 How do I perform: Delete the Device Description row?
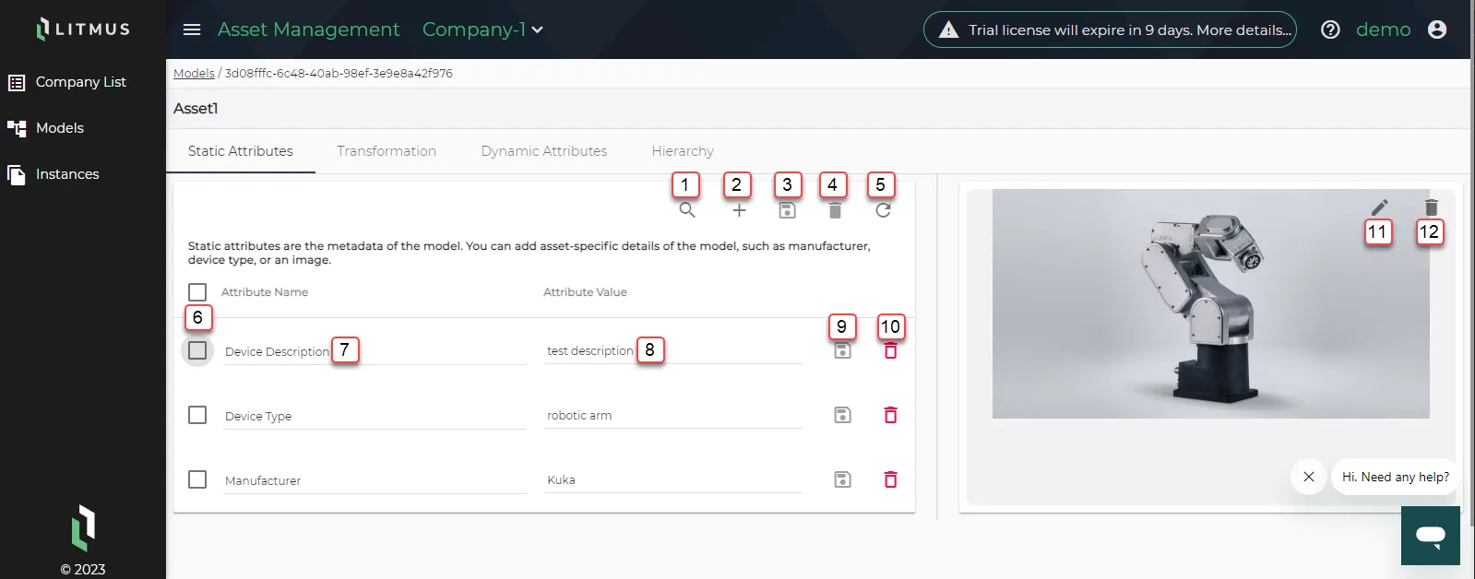pos(890,350)
